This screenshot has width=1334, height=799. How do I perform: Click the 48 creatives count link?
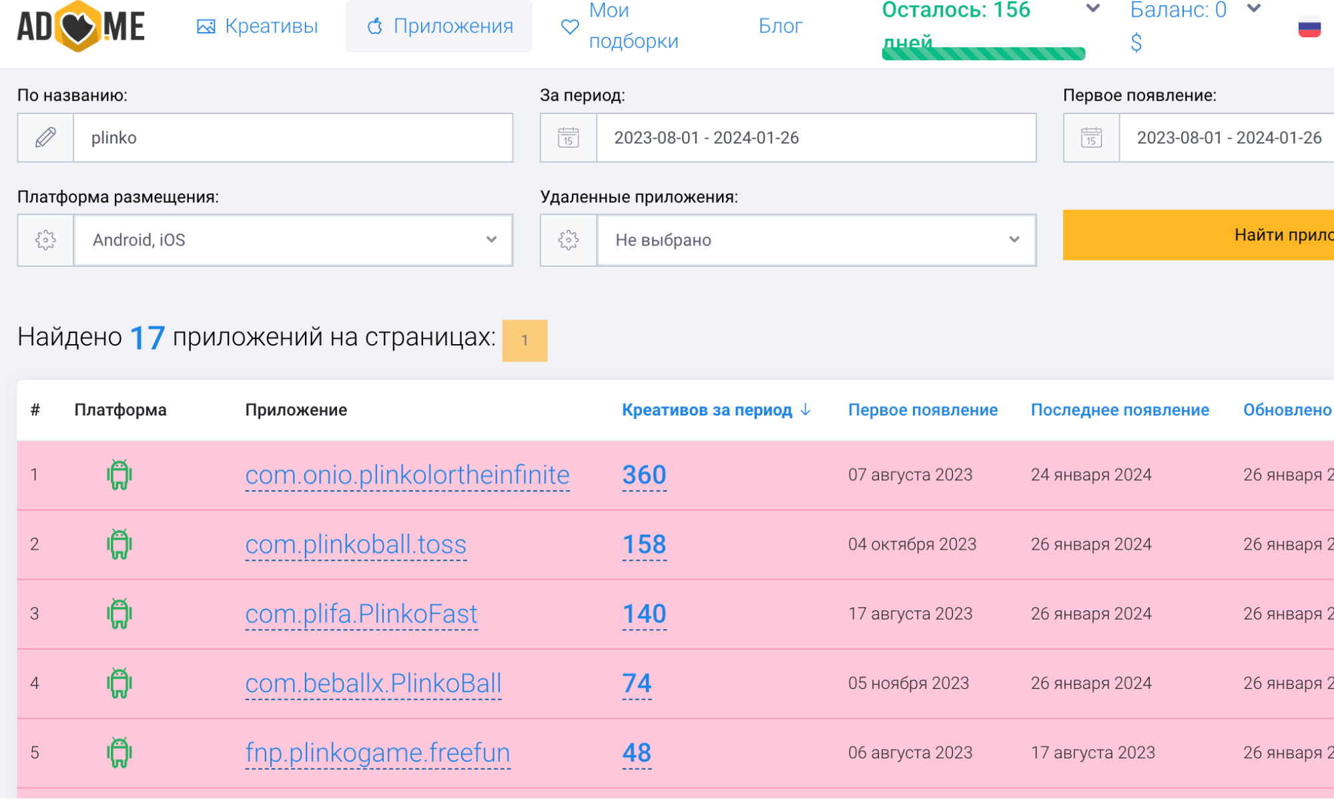tap(637, 752)
